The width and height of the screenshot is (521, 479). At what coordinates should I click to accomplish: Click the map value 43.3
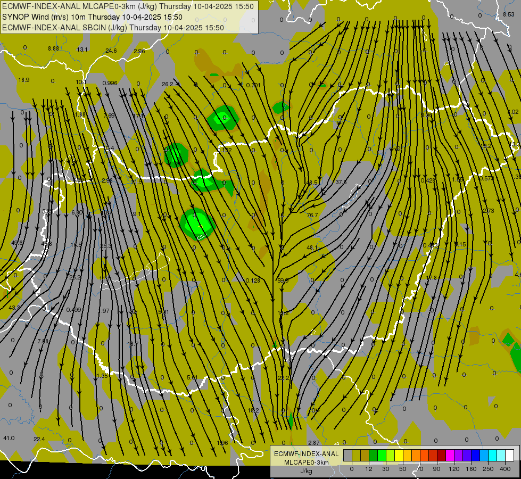click(x=14, y=308)
